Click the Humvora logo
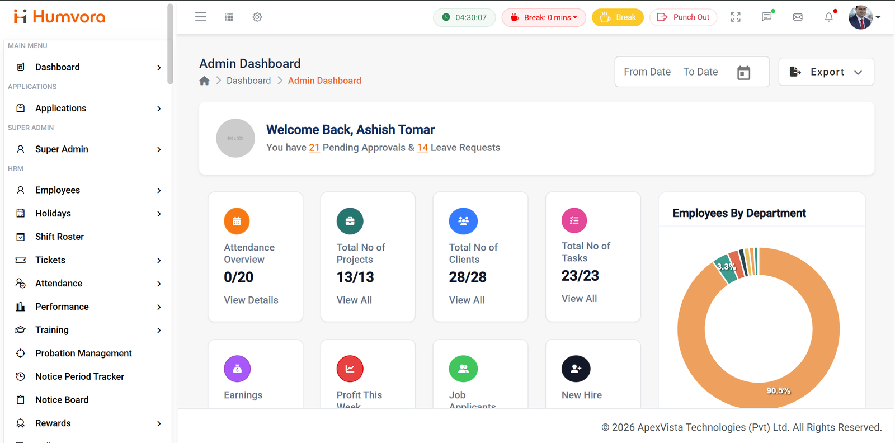This screenshot has width=895, height=443. point(59,17)
